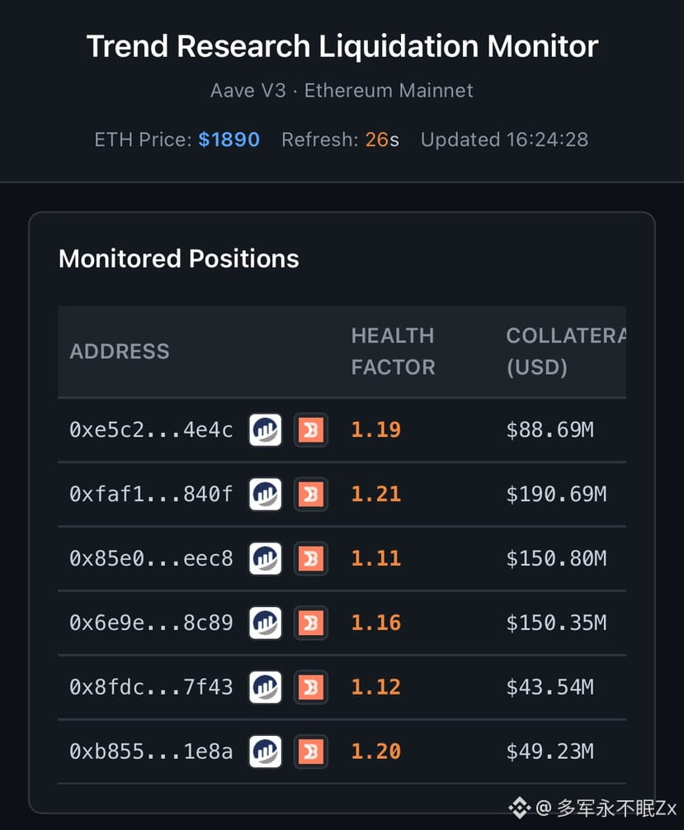This screenshot has height=830, width=684.
Task: Sort by the Health Factor column header
Action: (393, 351)
